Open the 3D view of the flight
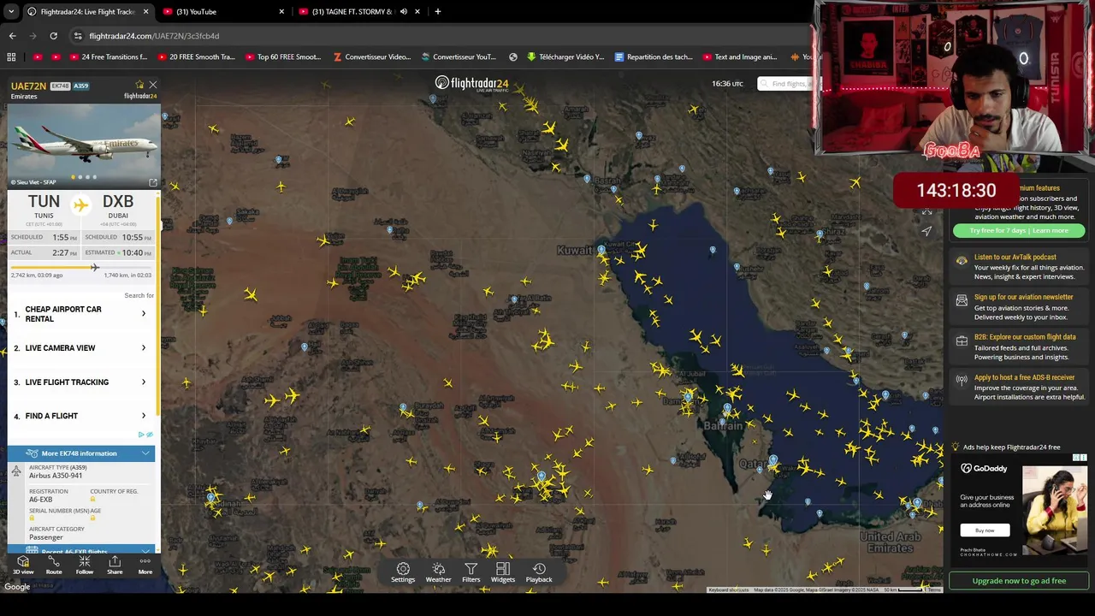Screen dimensions: 1095x616 [23, 565]
